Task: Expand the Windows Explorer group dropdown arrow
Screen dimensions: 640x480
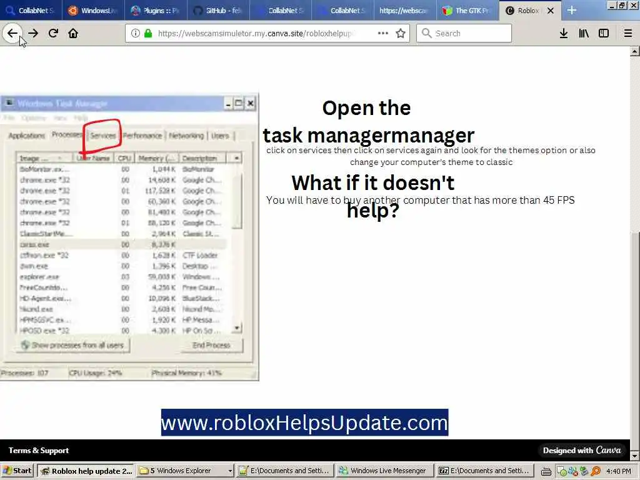Action: (x=230, y=471)
